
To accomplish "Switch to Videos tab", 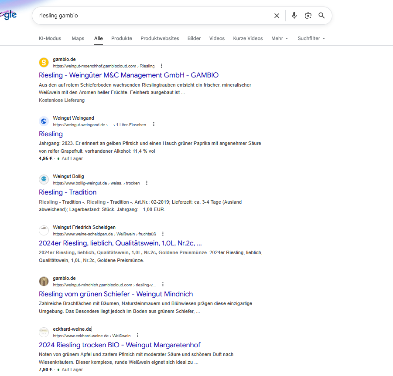I will pos(217,38).
